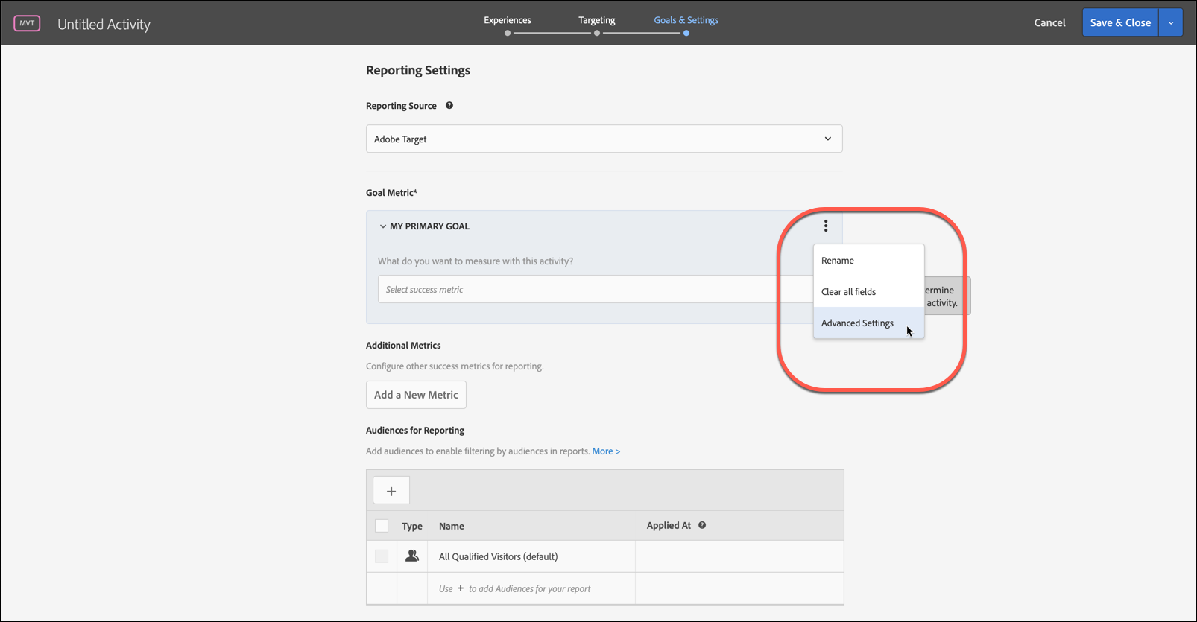This screenshot has height=622, width=1197.
Task: Click the plus icon to add audience
Action: (x=391, y=491)
